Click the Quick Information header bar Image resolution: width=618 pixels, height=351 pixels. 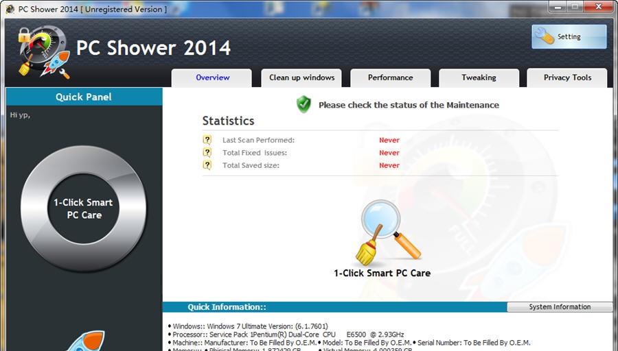(x=334, y=307)
